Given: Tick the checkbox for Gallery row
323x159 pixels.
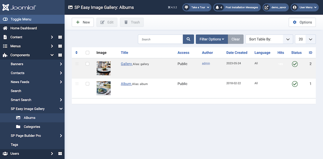Looking at the screenshot, I should [88, 64].
